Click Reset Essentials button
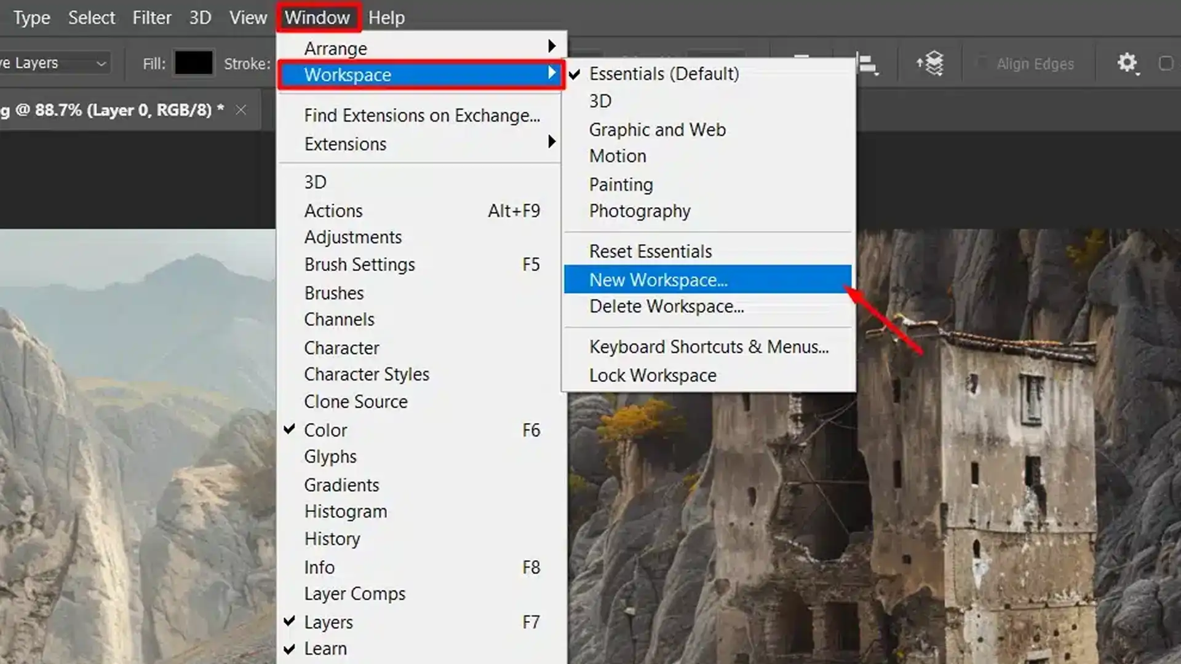Viewport: 1181px width, 664px height. (x=651, y=250)
